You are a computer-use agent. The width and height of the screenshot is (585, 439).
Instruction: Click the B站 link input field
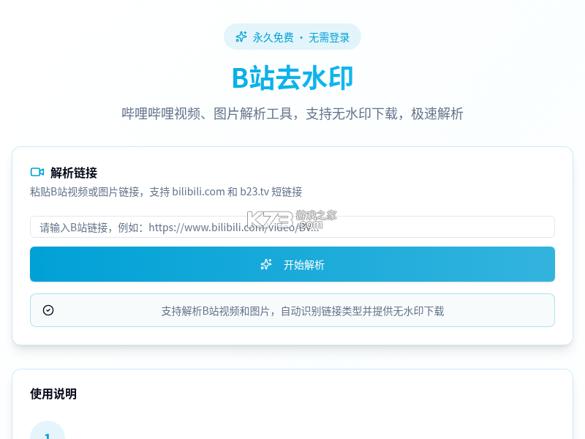(292, 227)
